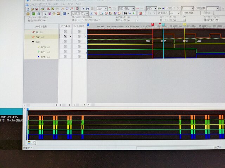Click the application logo icon in menu bar
The width and height of the screenshot is (225, 168).
click(27, 5)
